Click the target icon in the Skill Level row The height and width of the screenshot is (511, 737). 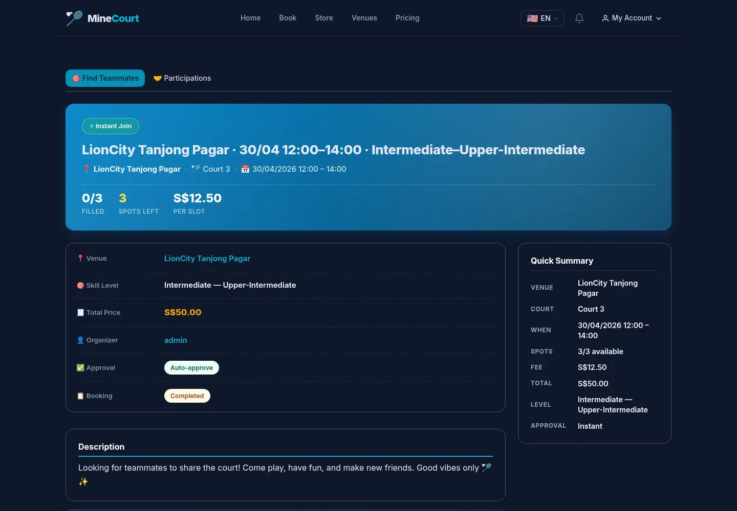tap(80, 286)
